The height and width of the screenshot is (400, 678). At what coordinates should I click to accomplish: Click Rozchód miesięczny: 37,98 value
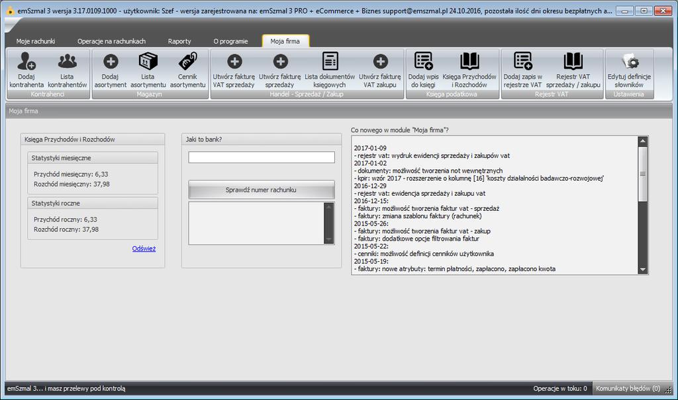[x=72, y=184]
